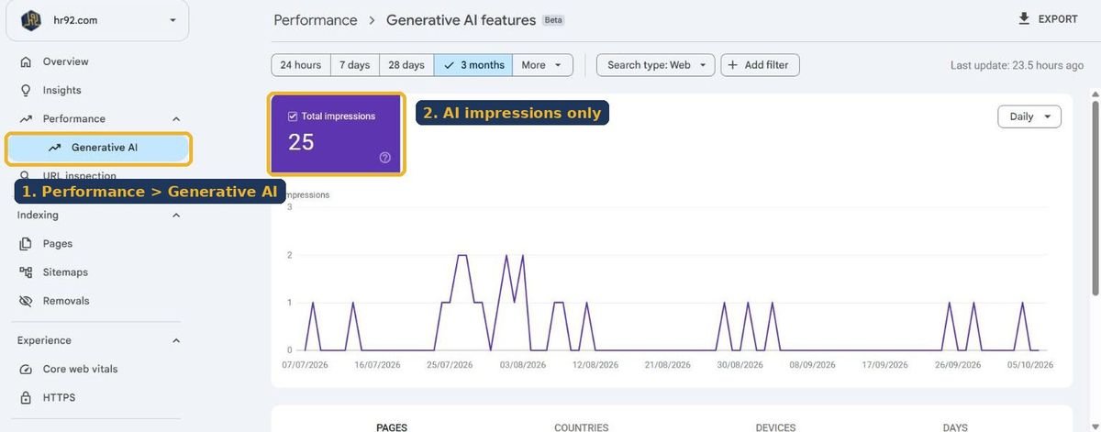
Task: Open the hr92.com property selector dropdown
Action: 97,20
